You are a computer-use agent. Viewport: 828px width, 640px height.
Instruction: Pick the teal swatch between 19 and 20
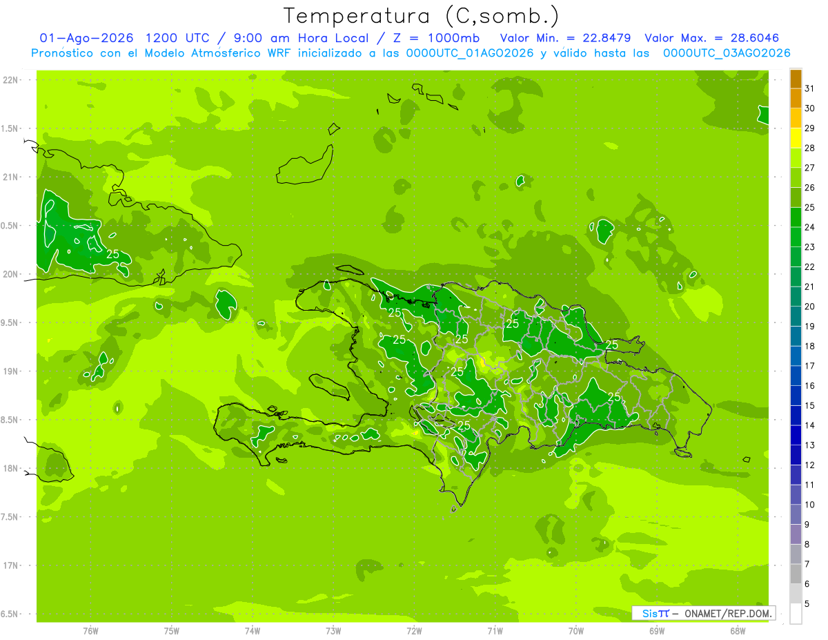796,316
